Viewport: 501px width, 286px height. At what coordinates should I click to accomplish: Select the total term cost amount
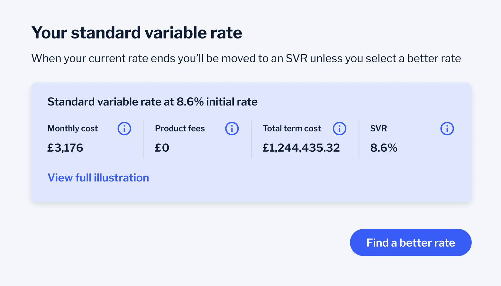(x=301, y=147)
